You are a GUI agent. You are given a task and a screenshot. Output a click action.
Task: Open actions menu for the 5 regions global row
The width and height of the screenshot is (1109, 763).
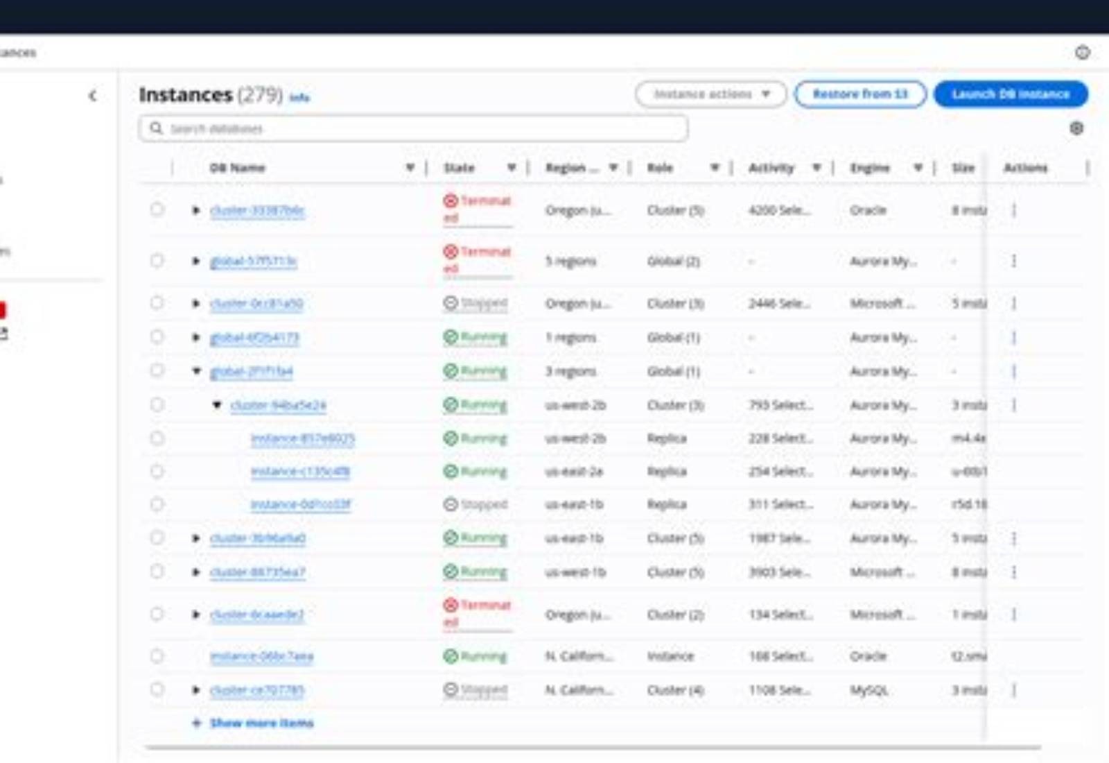click(1014, 261)
